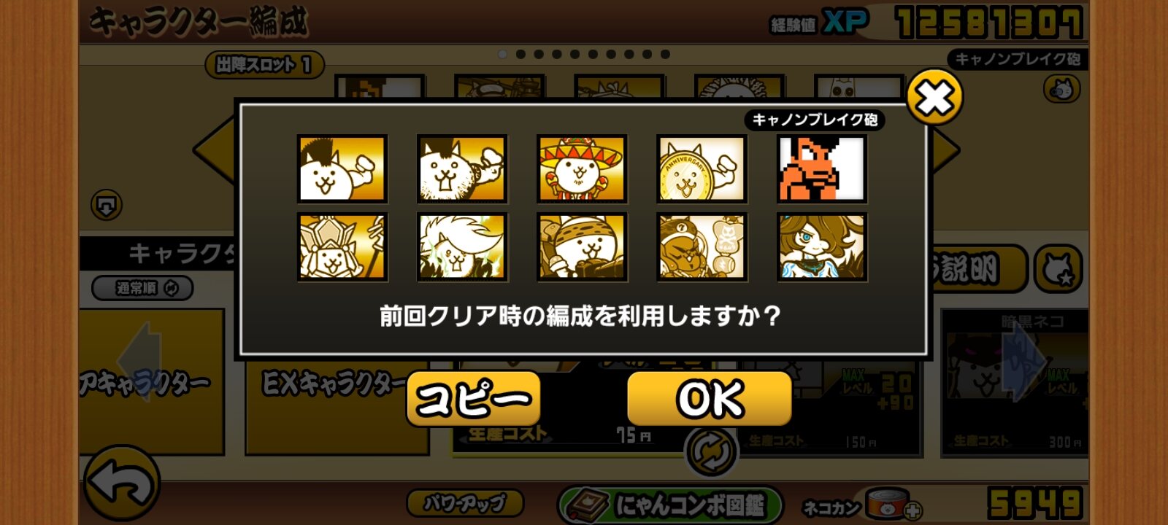The image size is (1168, 525).
Task: Go to next slot with right arrow
Action: tap(946, 149)
